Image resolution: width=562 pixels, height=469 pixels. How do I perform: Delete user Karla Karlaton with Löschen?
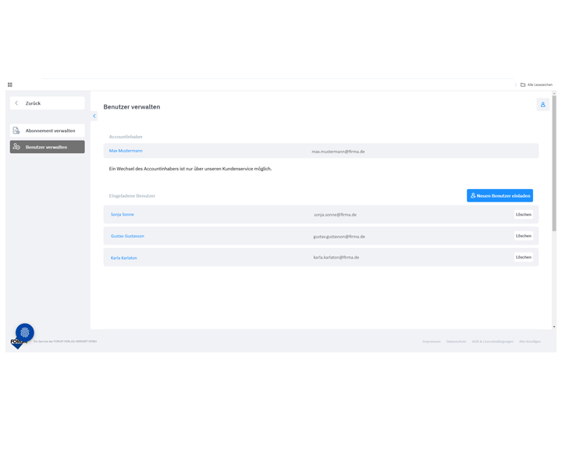[523, 257]
